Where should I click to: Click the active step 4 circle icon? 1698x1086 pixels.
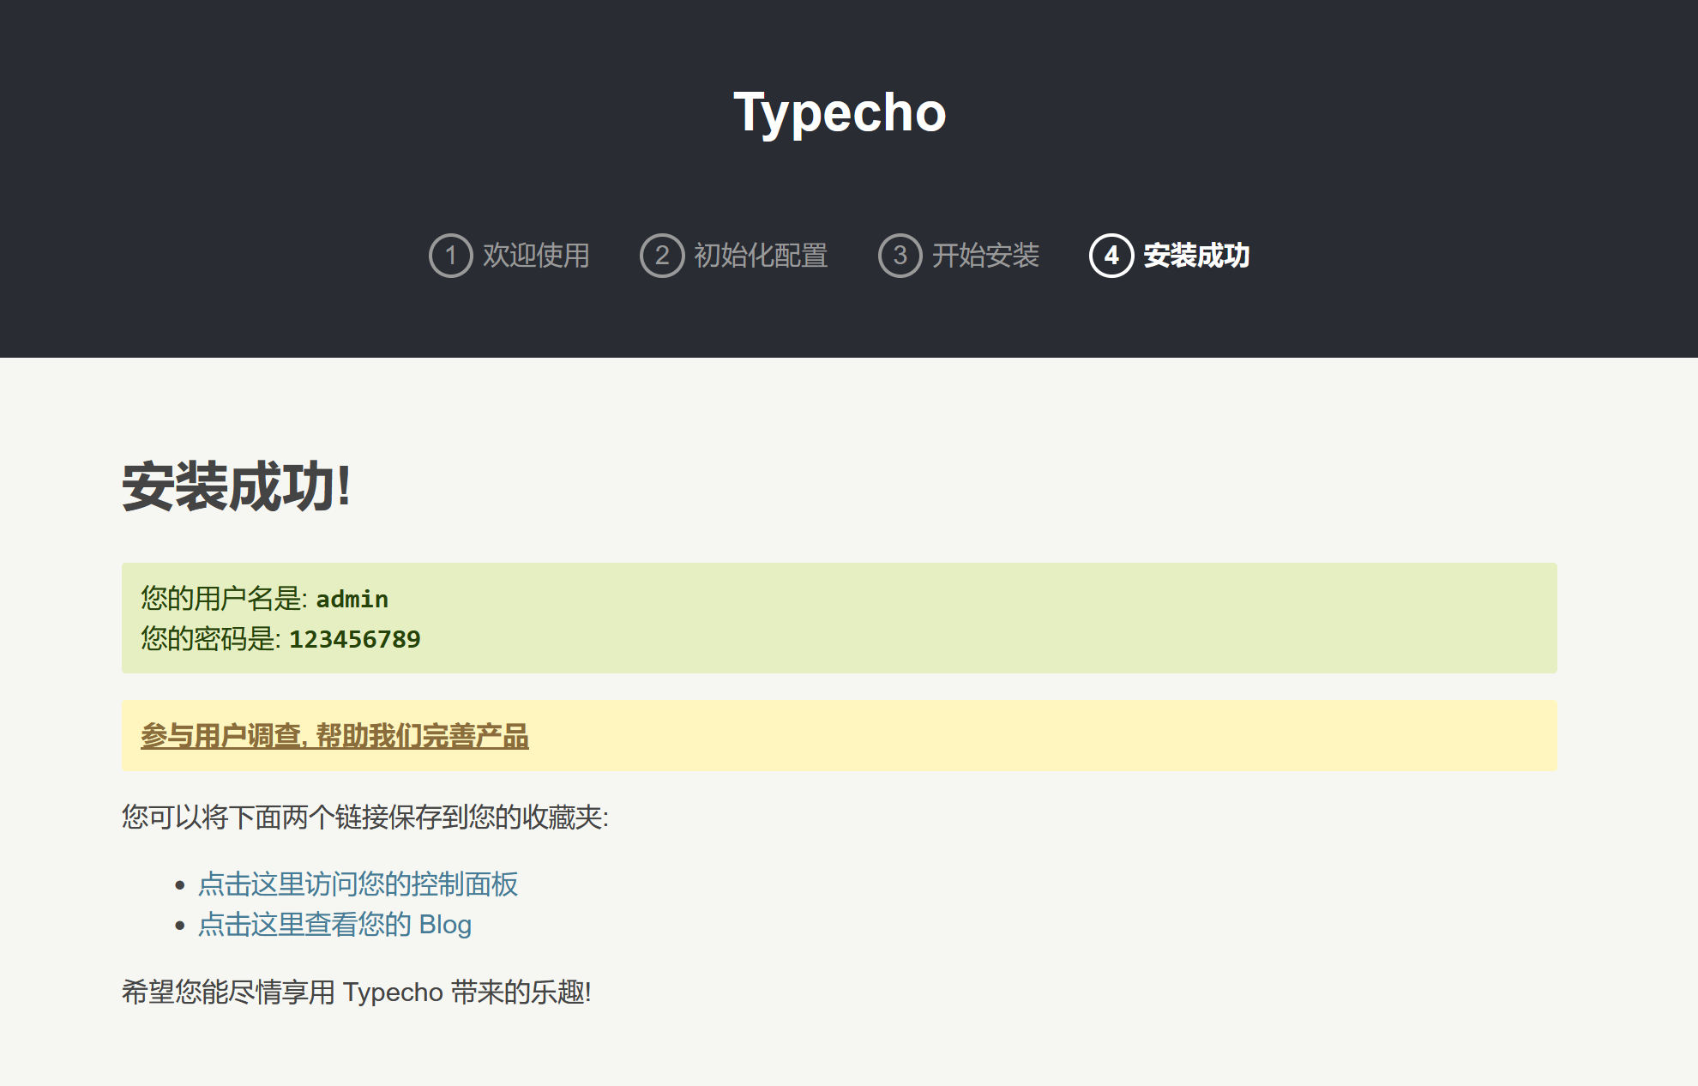(1111, 256)
